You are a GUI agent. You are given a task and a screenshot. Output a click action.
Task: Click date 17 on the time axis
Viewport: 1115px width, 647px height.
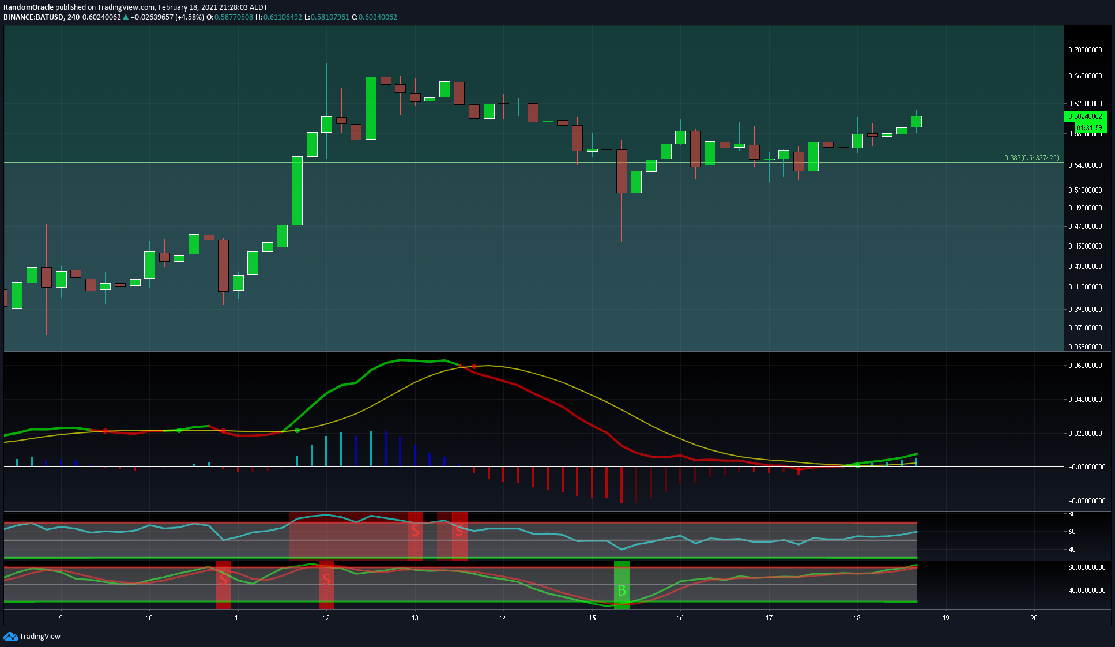(x=769, y=618)
